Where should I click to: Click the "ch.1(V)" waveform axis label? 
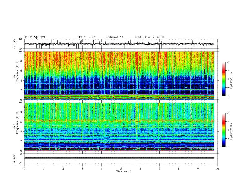[x=15, y=44]
